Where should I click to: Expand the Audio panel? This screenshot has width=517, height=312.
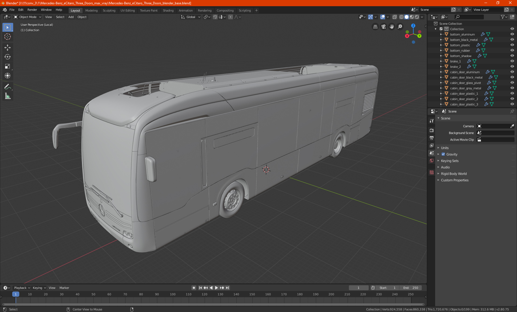tap(445, 167)
